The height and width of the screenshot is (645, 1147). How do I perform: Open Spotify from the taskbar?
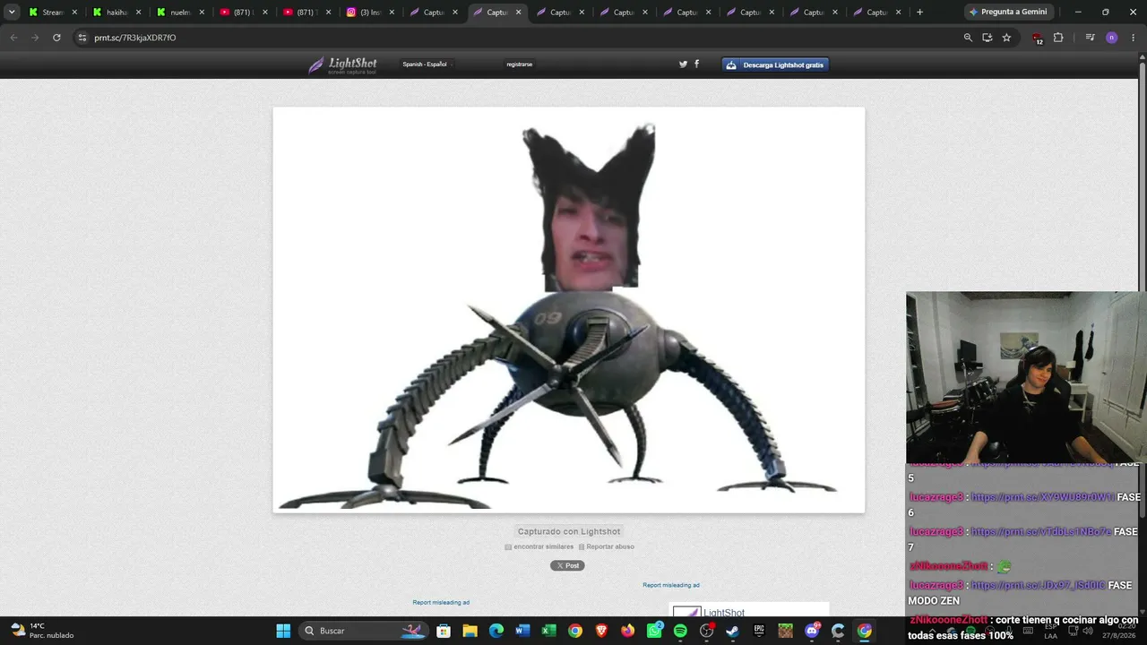(x=680, y=631)
